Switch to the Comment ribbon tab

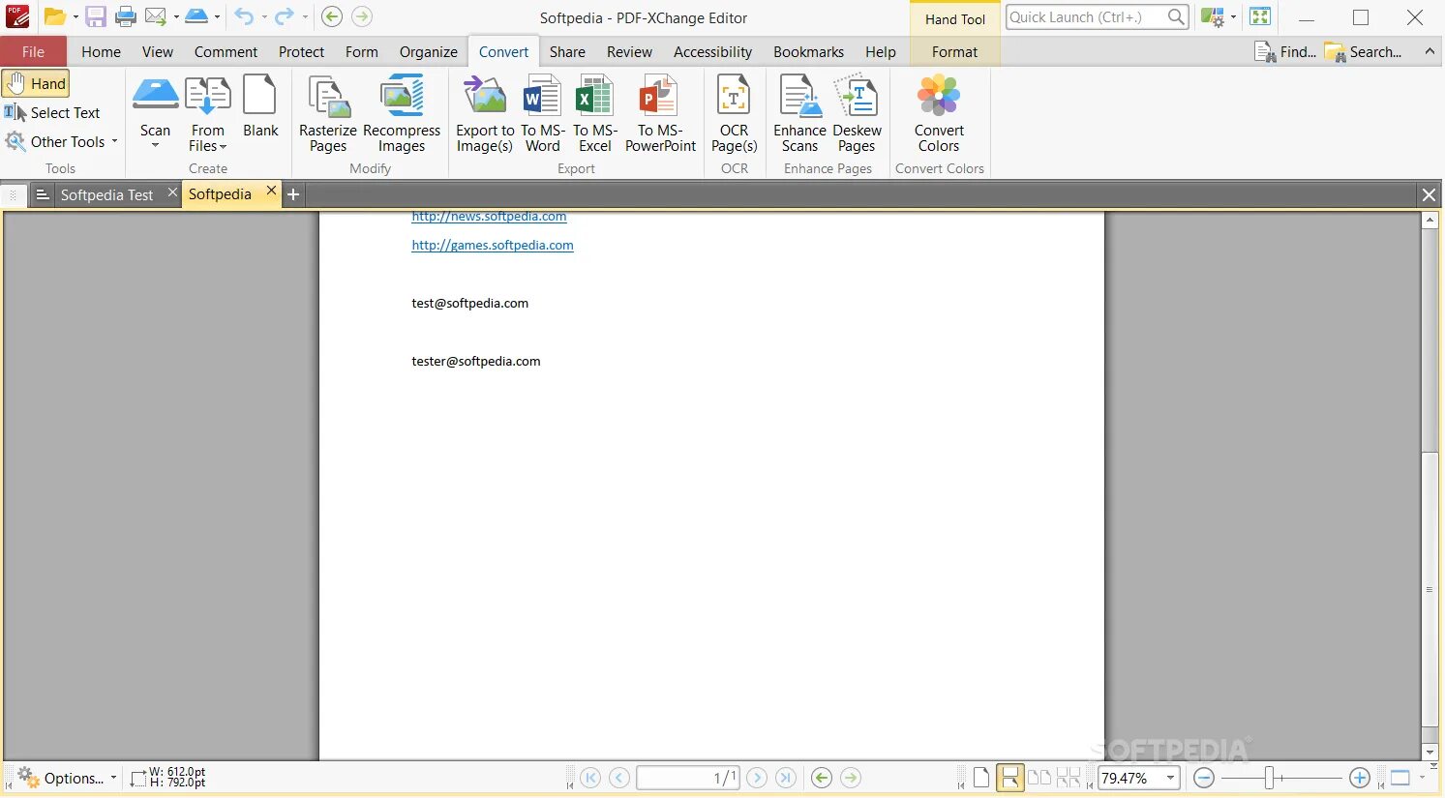point(226,52)
